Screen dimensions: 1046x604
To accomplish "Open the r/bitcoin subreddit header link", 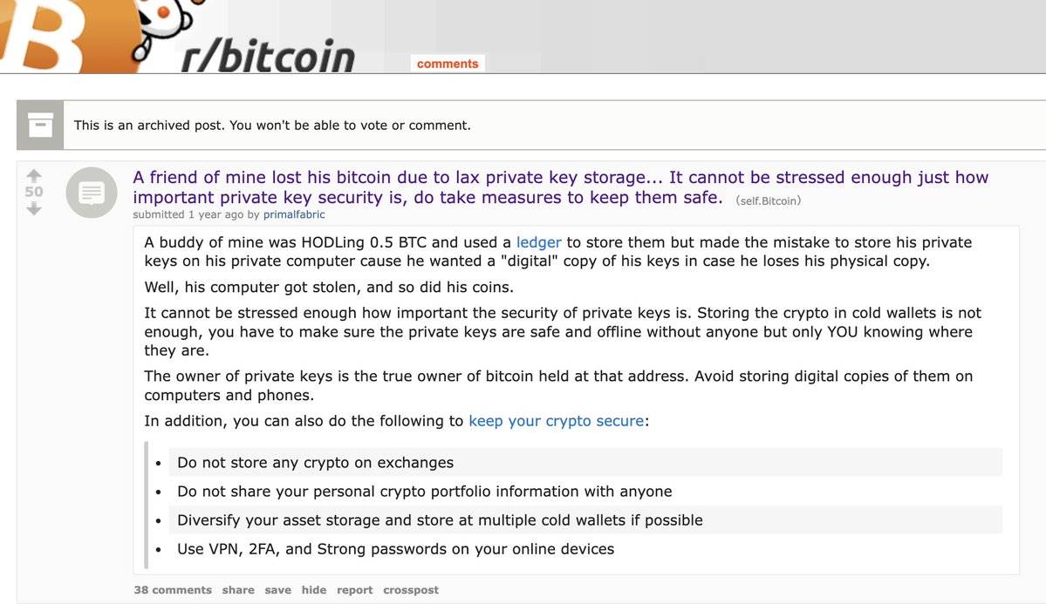I will tap(268, 56).
